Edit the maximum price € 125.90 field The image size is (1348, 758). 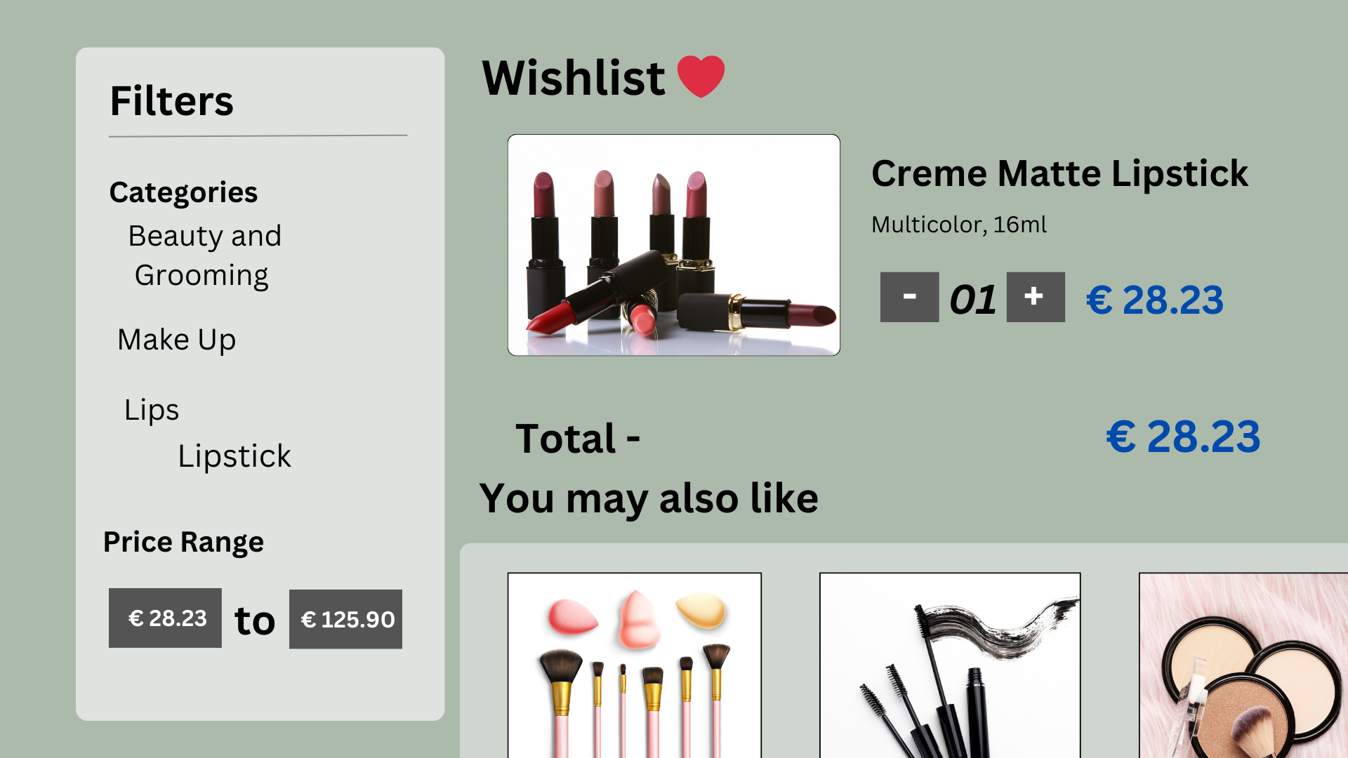(345, 619)
